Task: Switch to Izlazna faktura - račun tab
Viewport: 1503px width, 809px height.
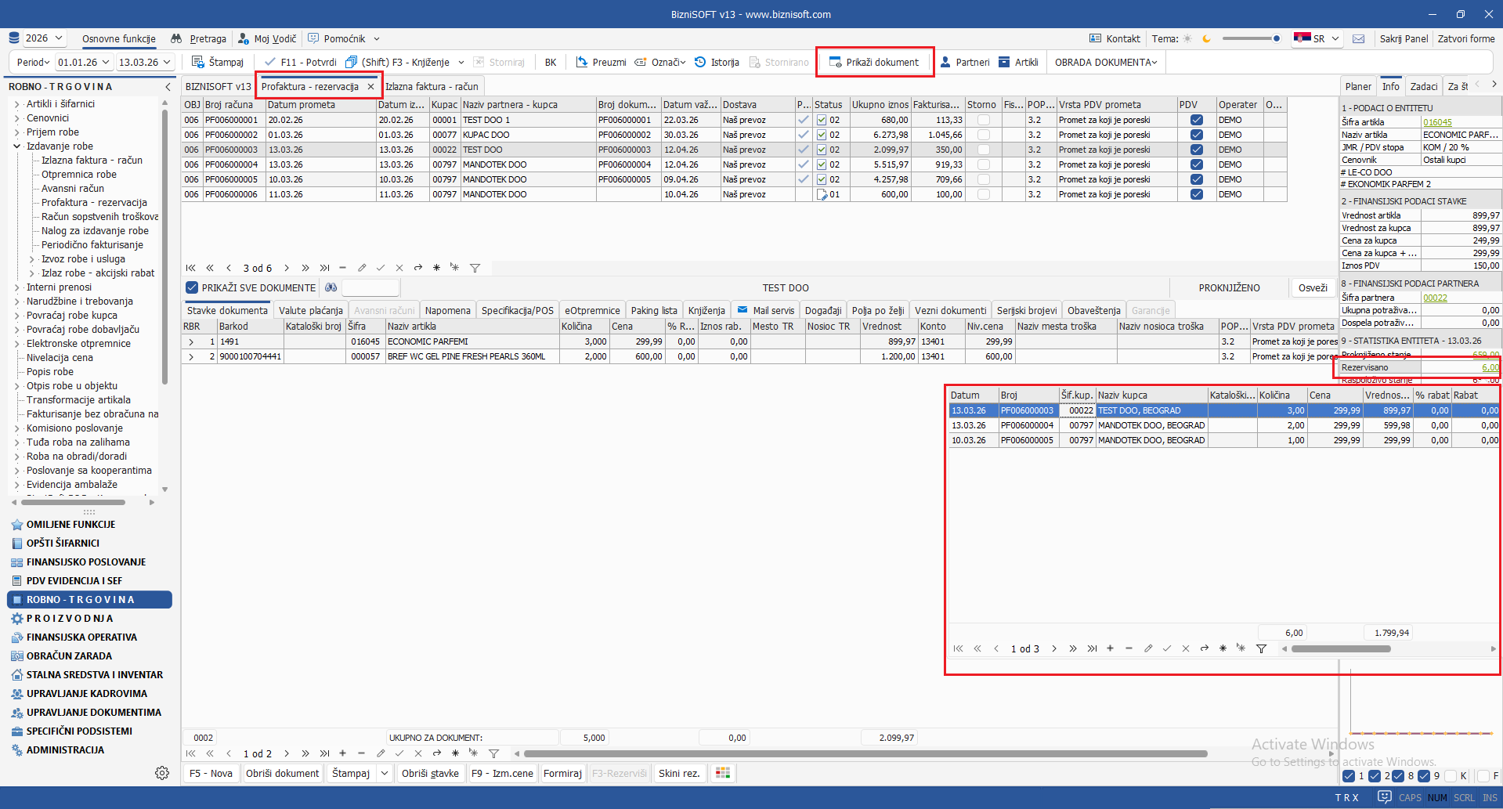Action: pos(432,86)
